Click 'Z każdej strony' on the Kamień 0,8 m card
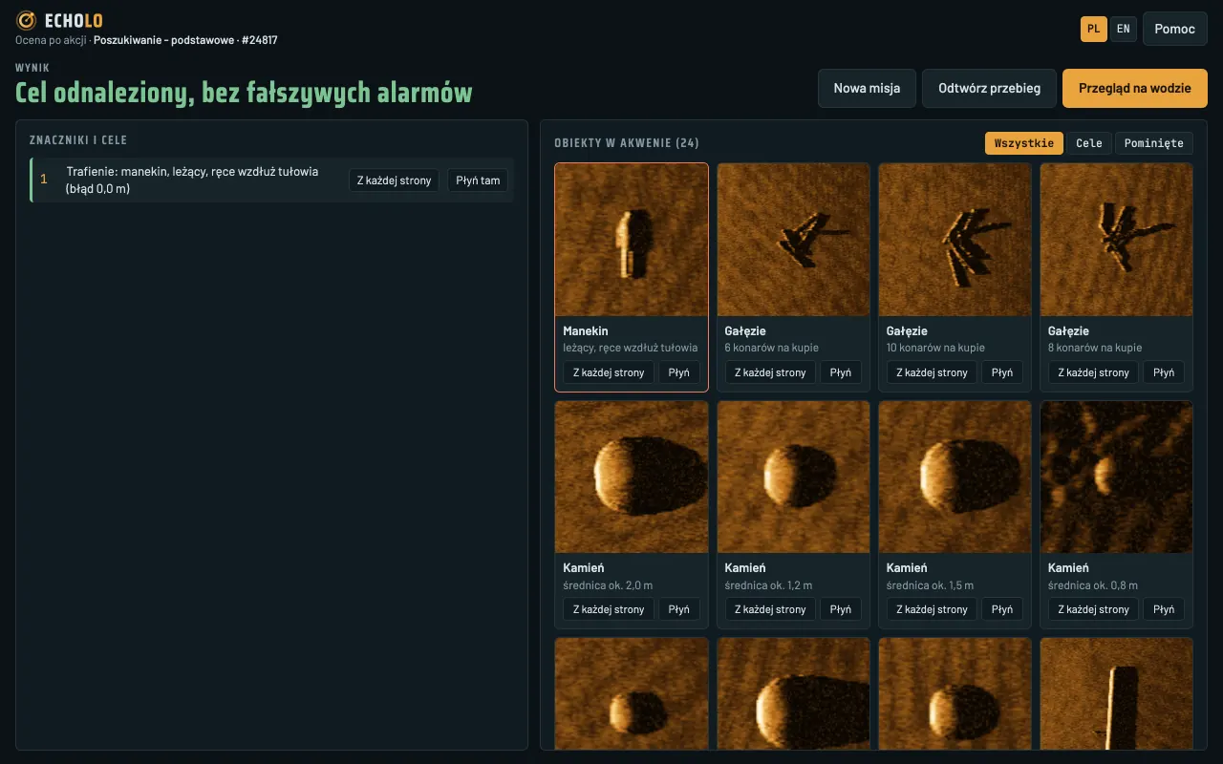The image size is (1223, 764). point(1093,609)
